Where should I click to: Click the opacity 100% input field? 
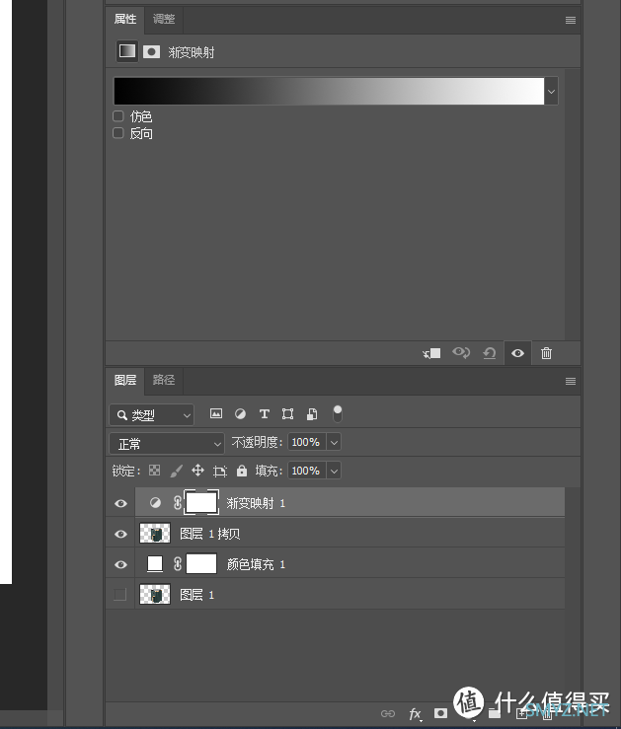point(307,442)
